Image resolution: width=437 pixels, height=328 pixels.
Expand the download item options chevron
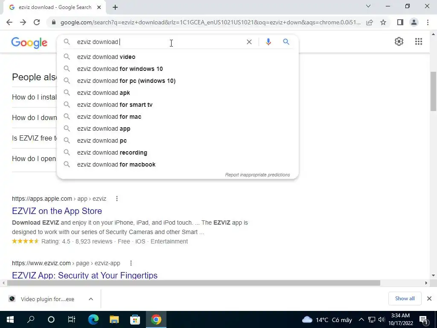(90, 299)
